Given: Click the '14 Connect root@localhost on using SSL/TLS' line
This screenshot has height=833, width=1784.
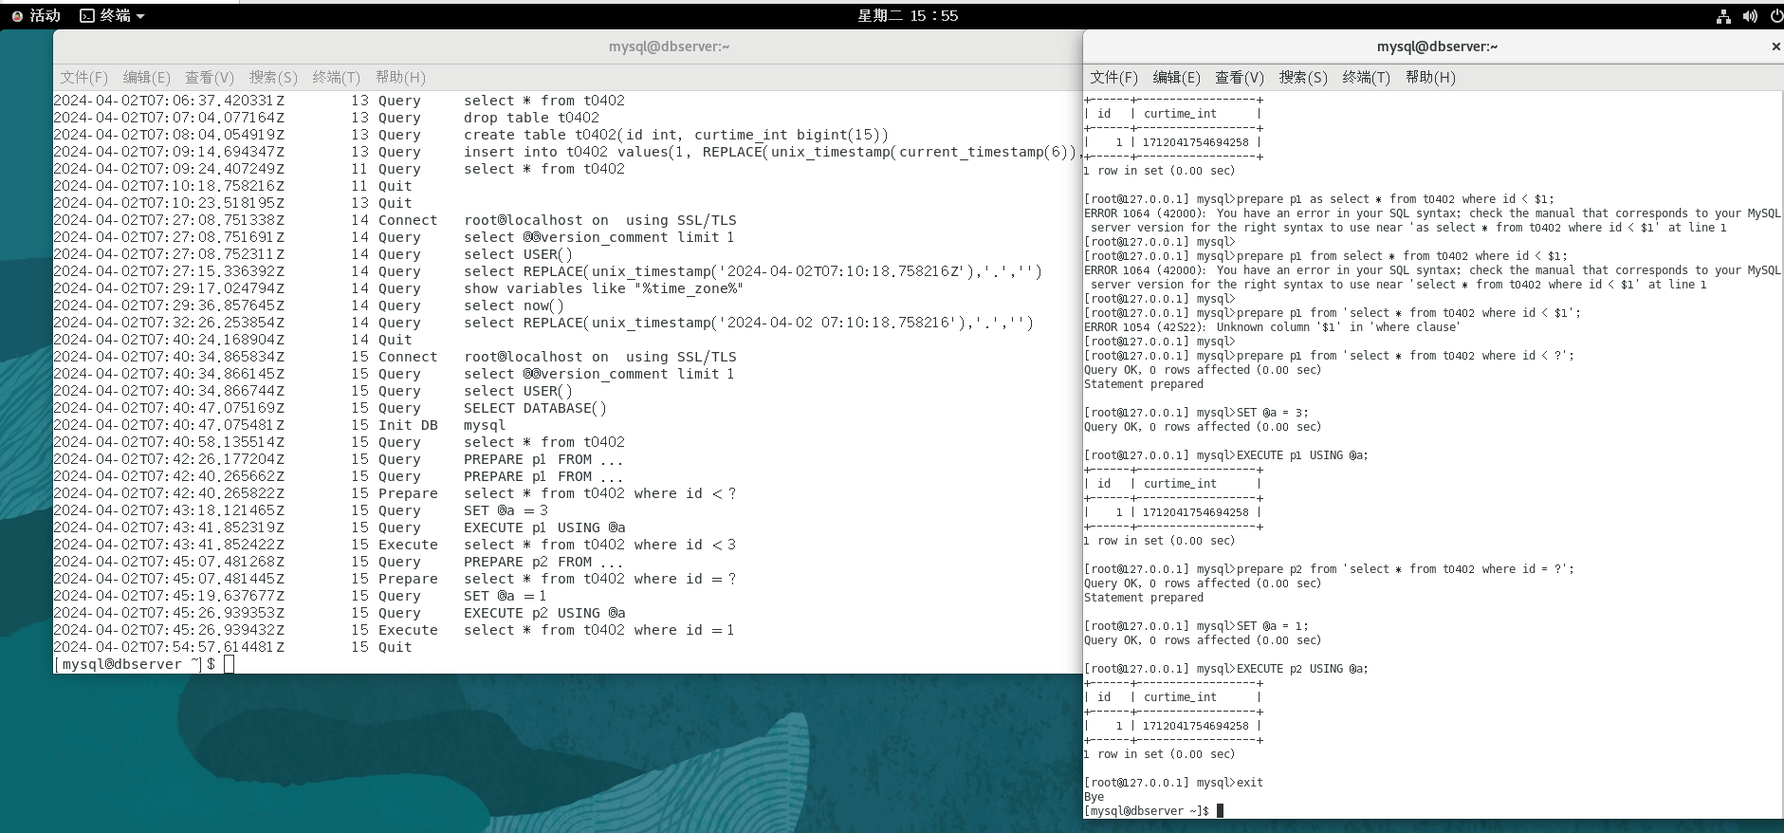Looking at the screenshot, I should [543, 220].
